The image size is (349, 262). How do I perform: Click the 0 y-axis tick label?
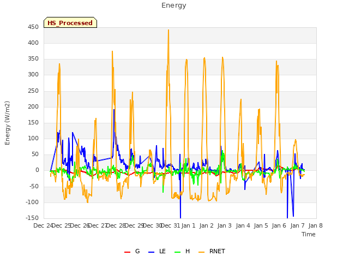click(37, 170)
